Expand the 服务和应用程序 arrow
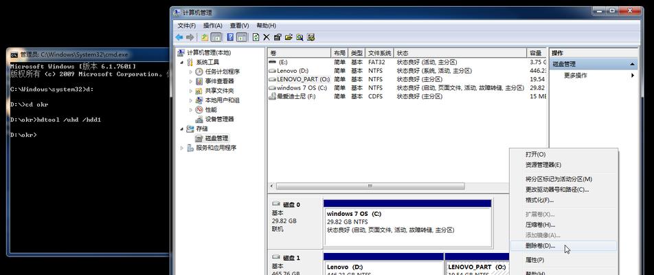This screenshot has width=654, height=275. (182, 148)
